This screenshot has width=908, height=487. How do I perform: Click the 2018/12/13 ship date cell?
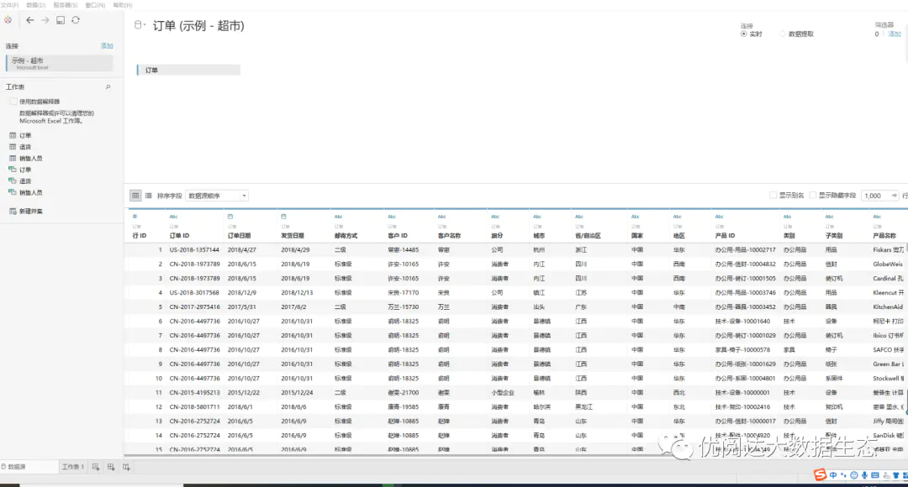[x=297, y=293]
